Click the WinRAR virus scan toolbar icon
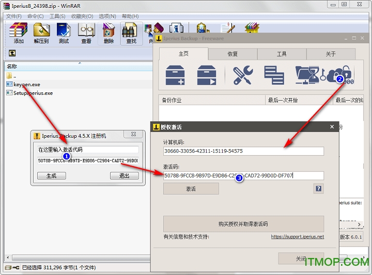 (203, 28)
